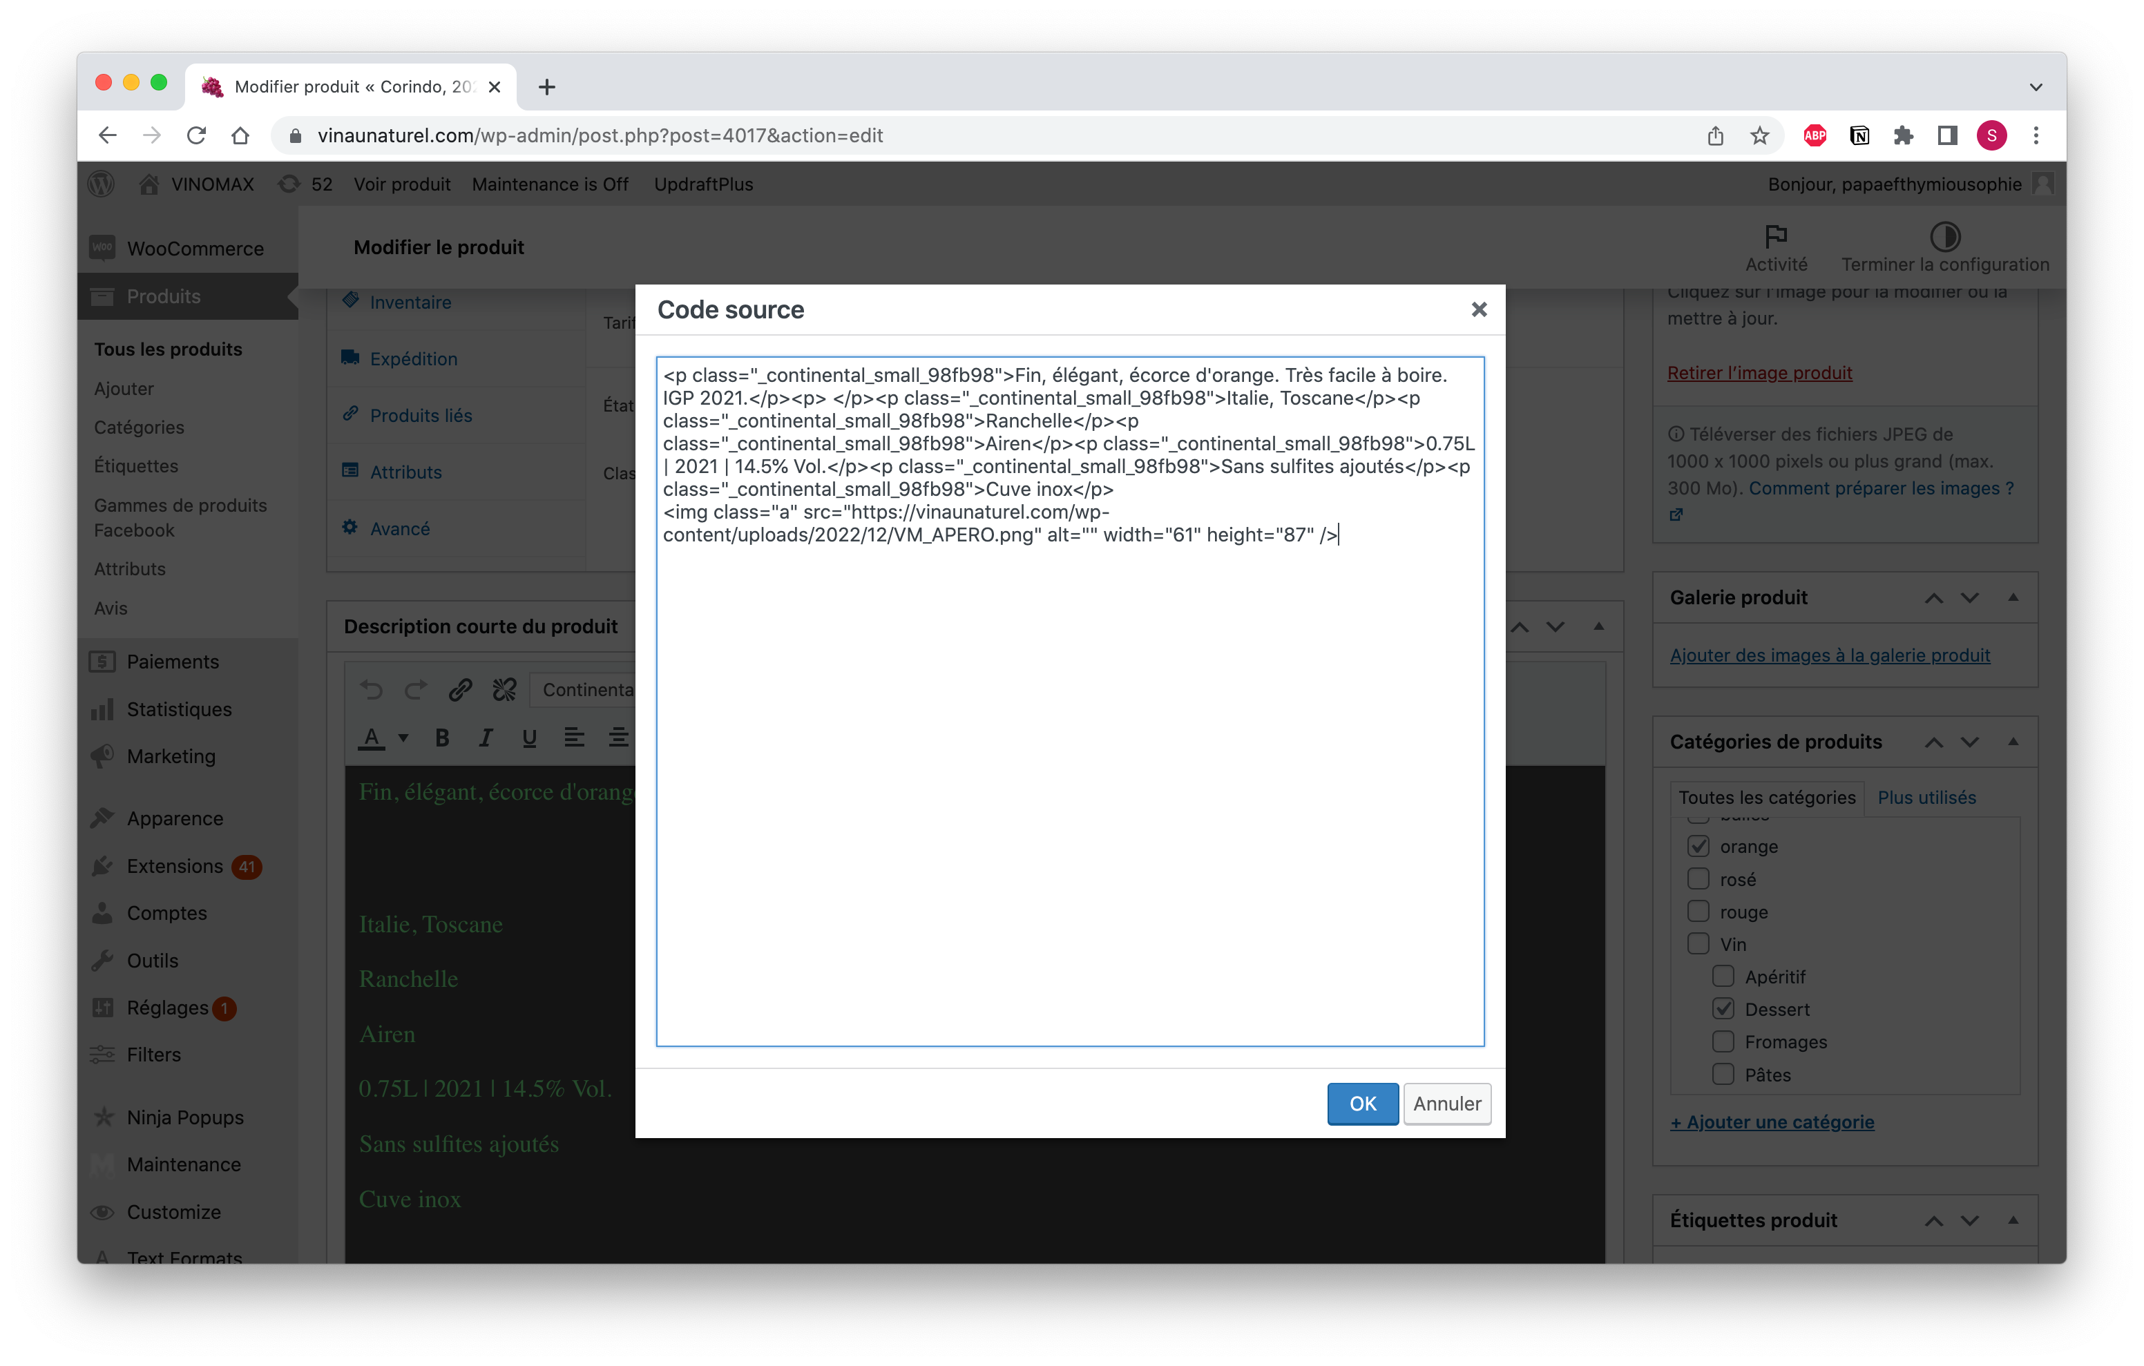Uncheck the orange category checkbox
This screenshot has height=1366, width=2144.
point(1698,846)
